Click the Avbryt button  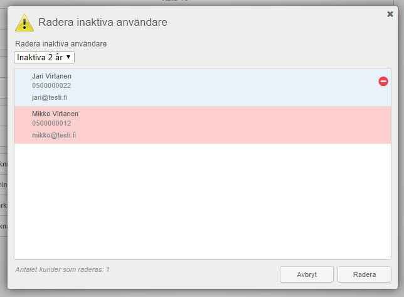point(307,274)
